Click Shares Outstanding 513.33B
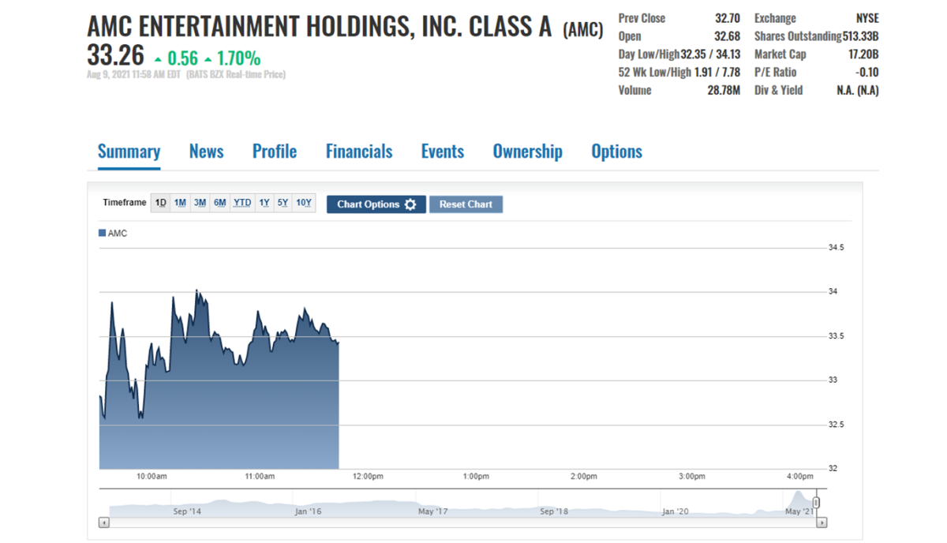The width and height of the screenshot is (947, 543). pos(860,36)
